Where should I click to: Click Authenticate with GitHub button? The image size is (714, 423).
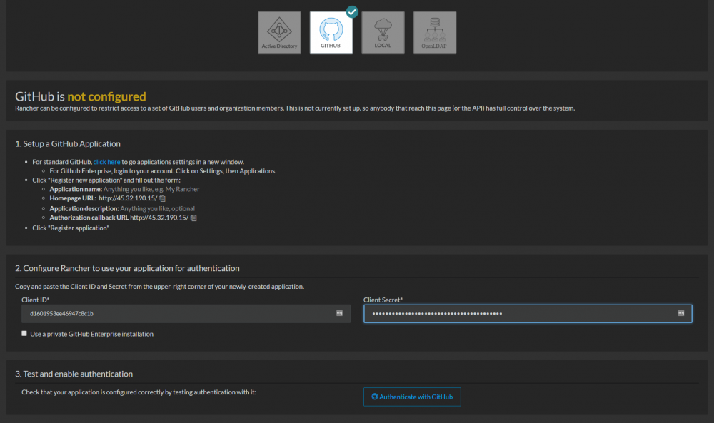click(x=412, y=397)
